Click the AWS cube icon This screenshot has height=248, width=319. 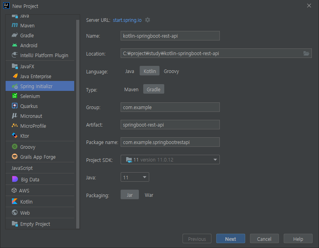tap(14, 190)
